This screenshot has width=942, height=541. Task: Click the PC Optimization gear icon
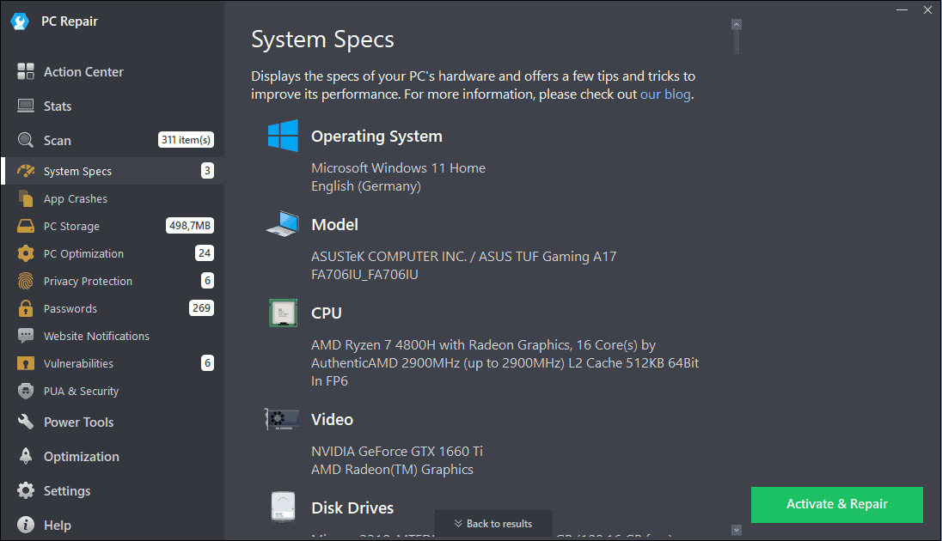point(26,253)
